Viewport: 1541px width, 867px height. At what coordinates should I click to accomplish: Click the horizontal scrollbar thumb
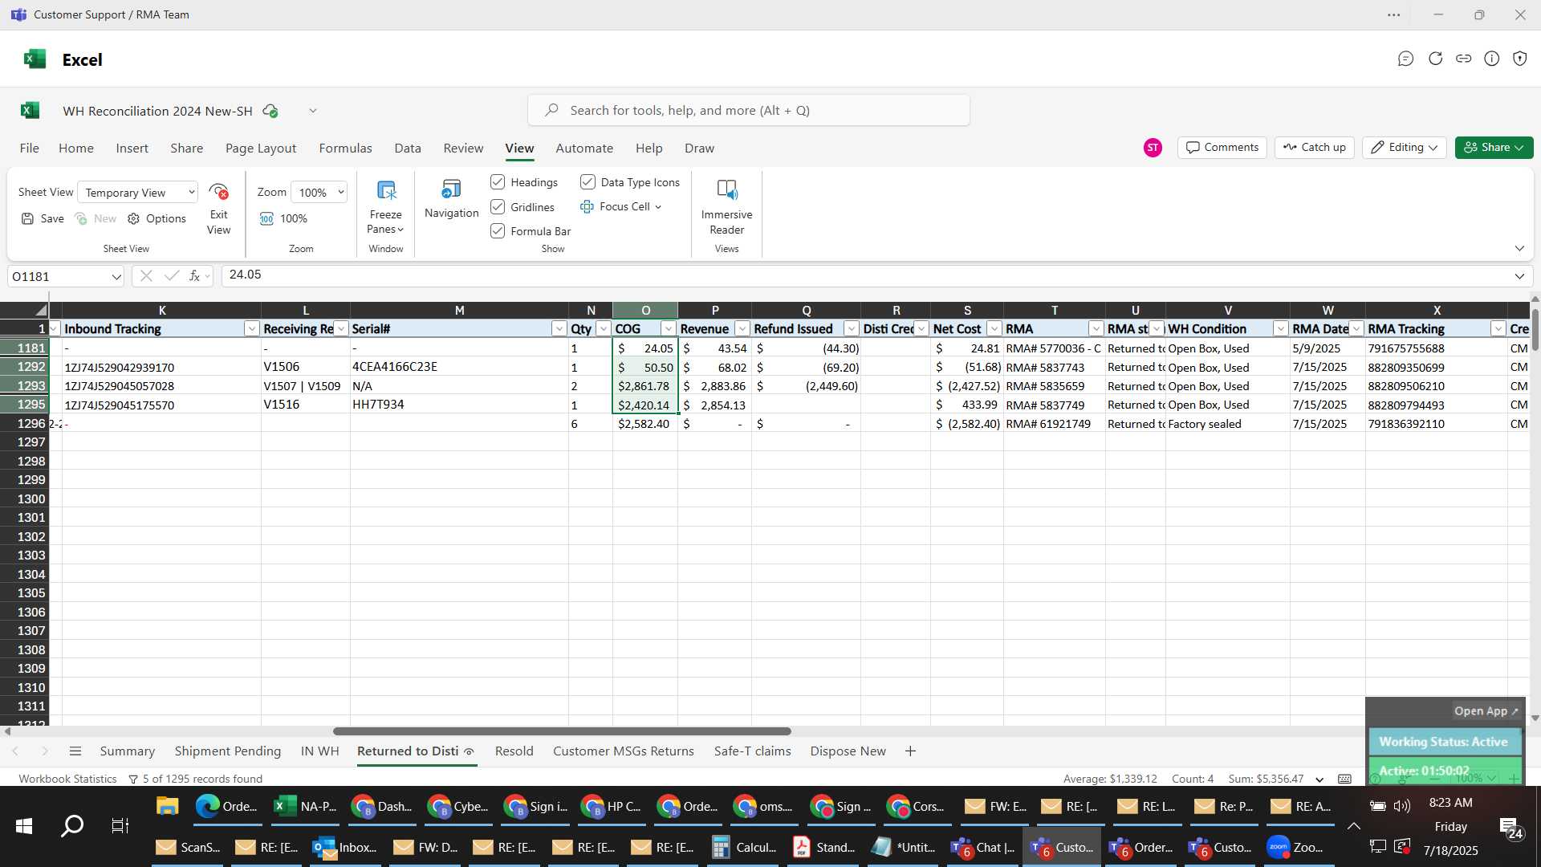[562, 731]
